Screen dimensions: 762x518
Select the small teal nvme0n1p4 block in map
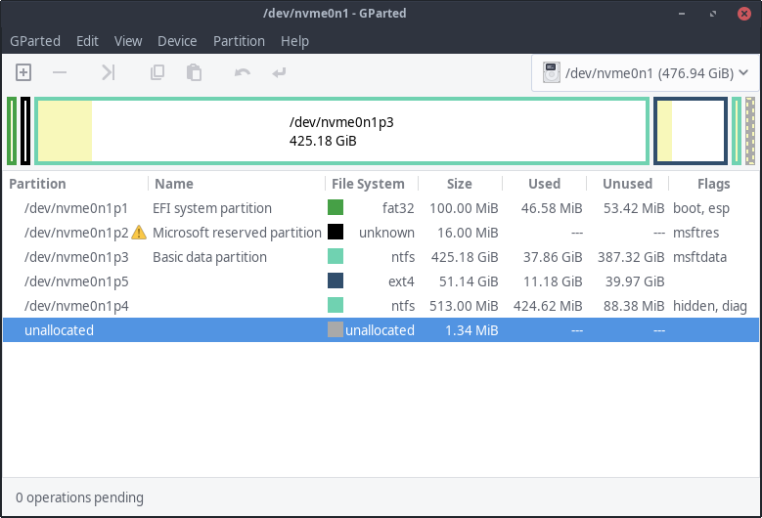(737, 131)
